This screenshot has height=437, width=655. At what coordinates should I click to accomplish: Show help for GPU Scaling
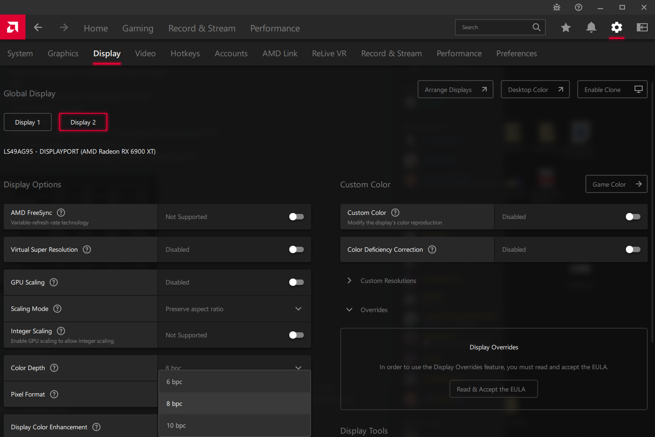pyautogui.click(x=54, y=282)
